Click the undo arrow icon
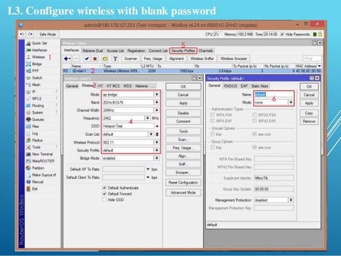The height and width of the screenshot is (256, 341). point(22,34)
